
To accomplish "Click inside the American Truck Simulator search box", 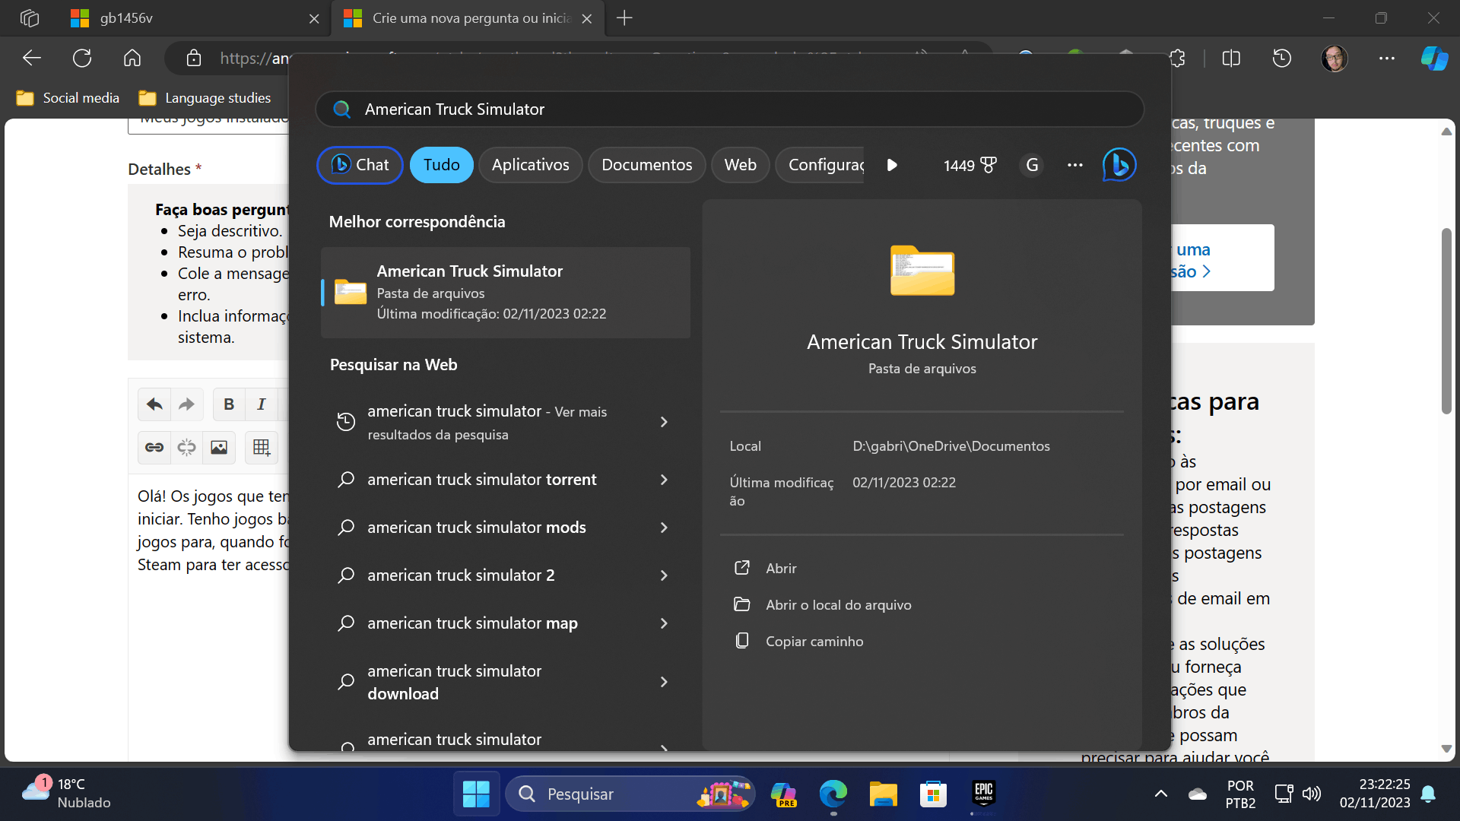I will tap(730, 109).
